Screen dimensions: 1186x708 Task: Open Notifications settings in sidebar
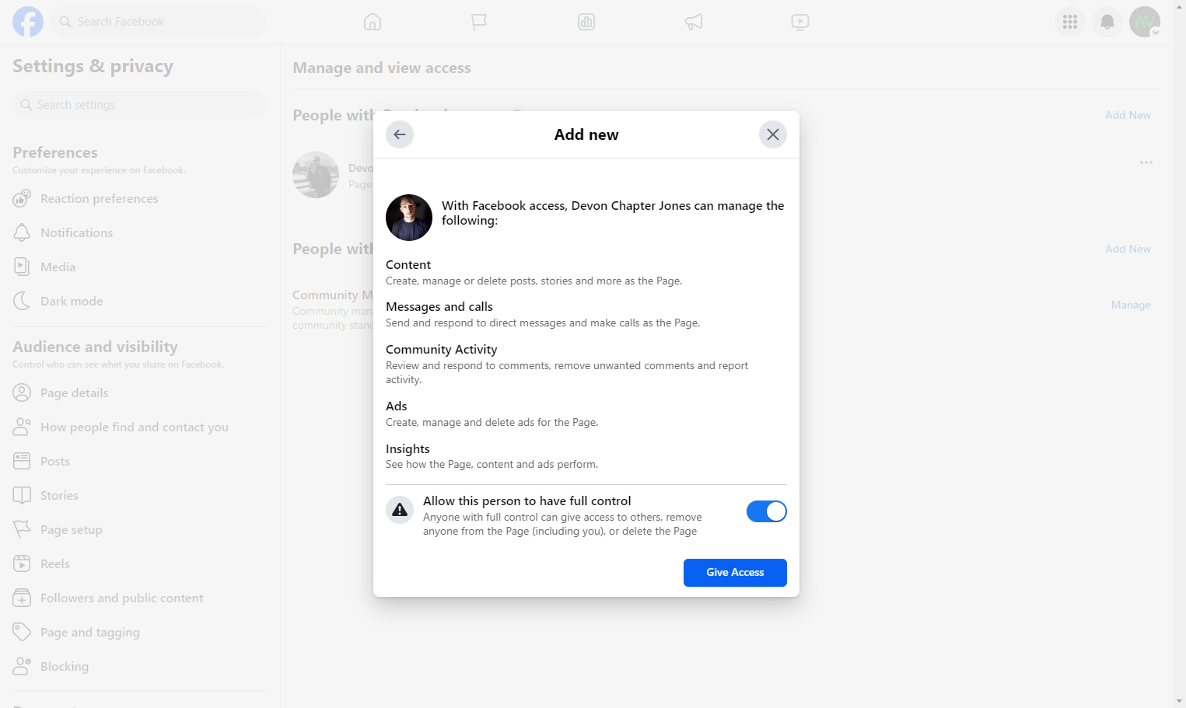[140, 233]
